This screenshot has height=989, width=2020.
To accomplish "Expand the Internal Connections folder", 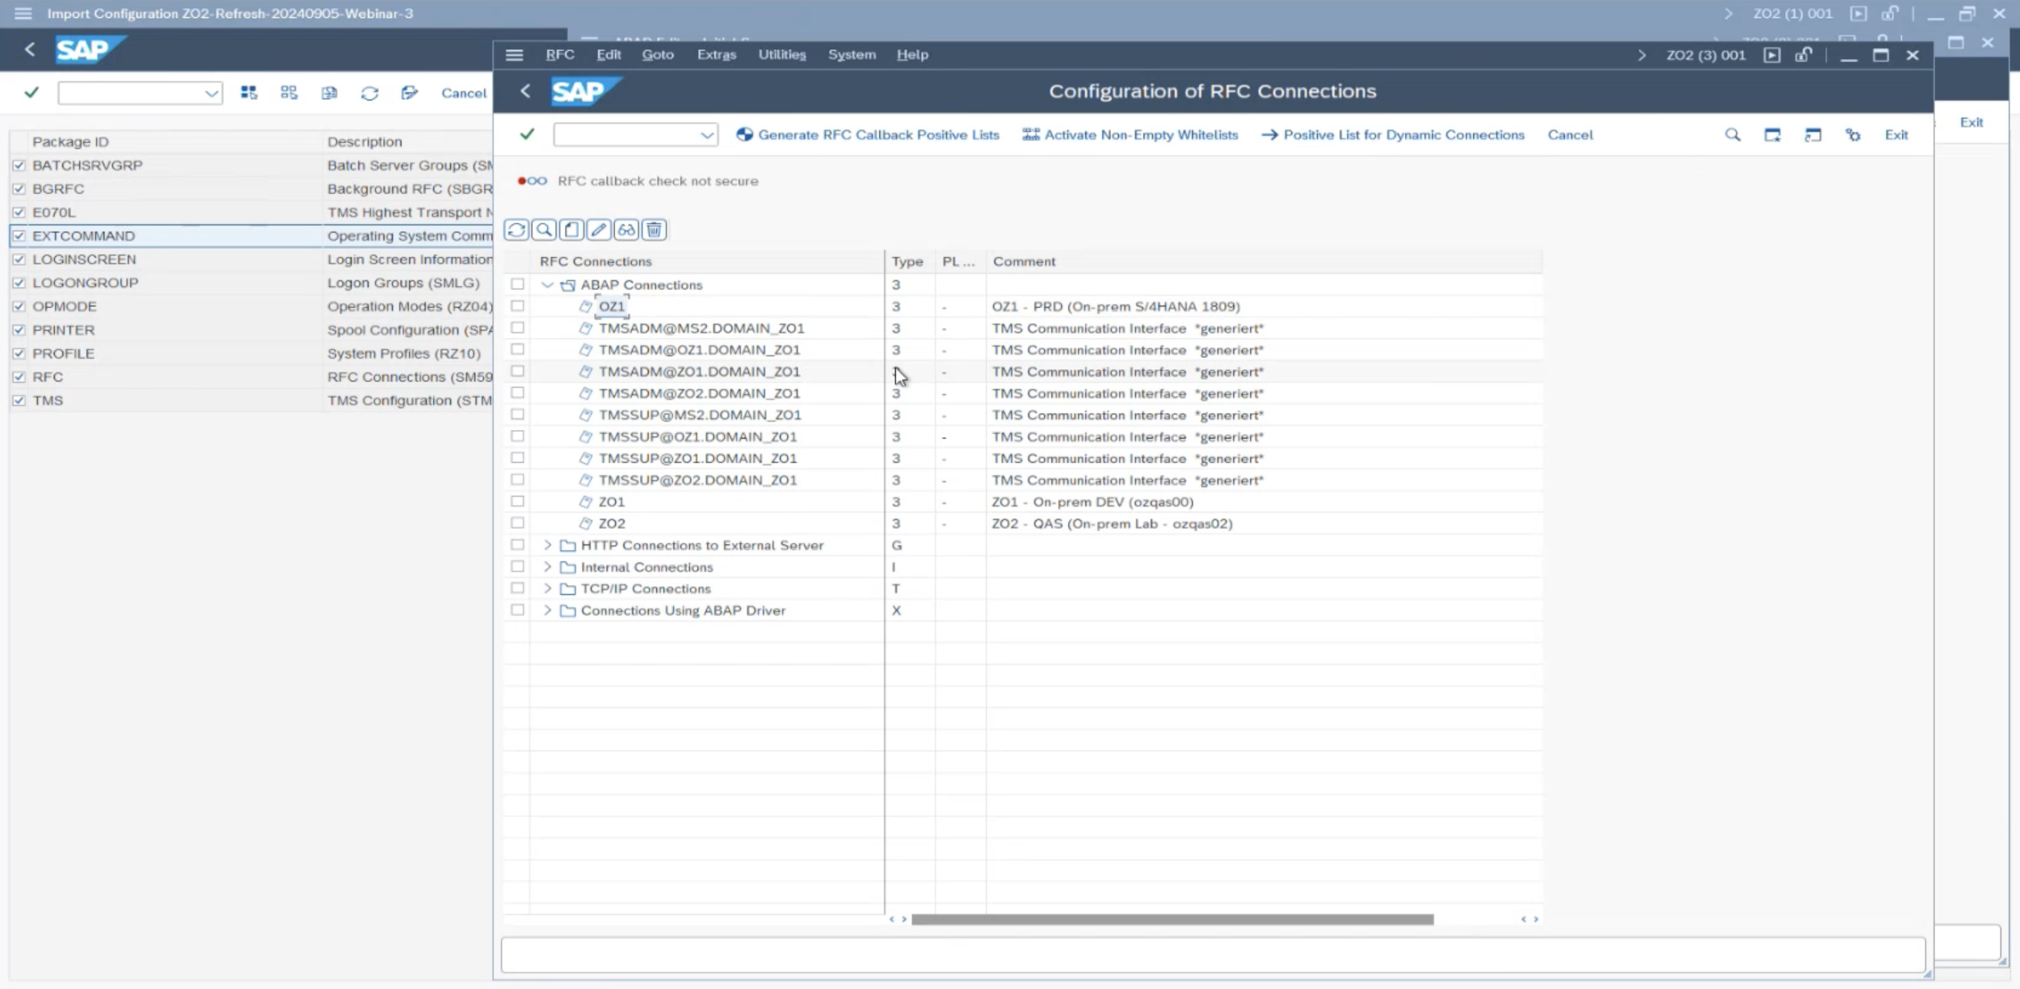I will point(547,566).
